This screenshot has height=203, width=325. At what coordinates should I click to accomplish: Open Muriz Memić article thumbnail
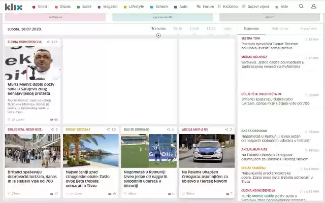click(32, 63)
